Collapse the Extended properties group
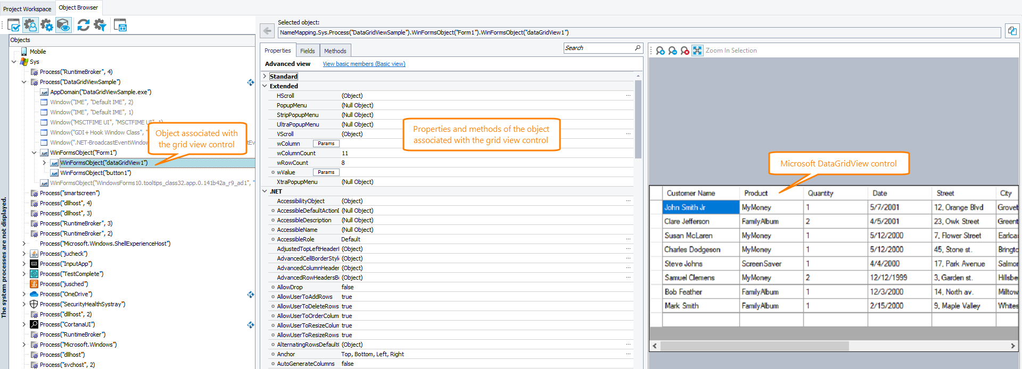1022x369 pixels. (265, 86)
